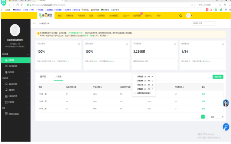
Task: Click the green page 1 pagination button
Action: 203,117
